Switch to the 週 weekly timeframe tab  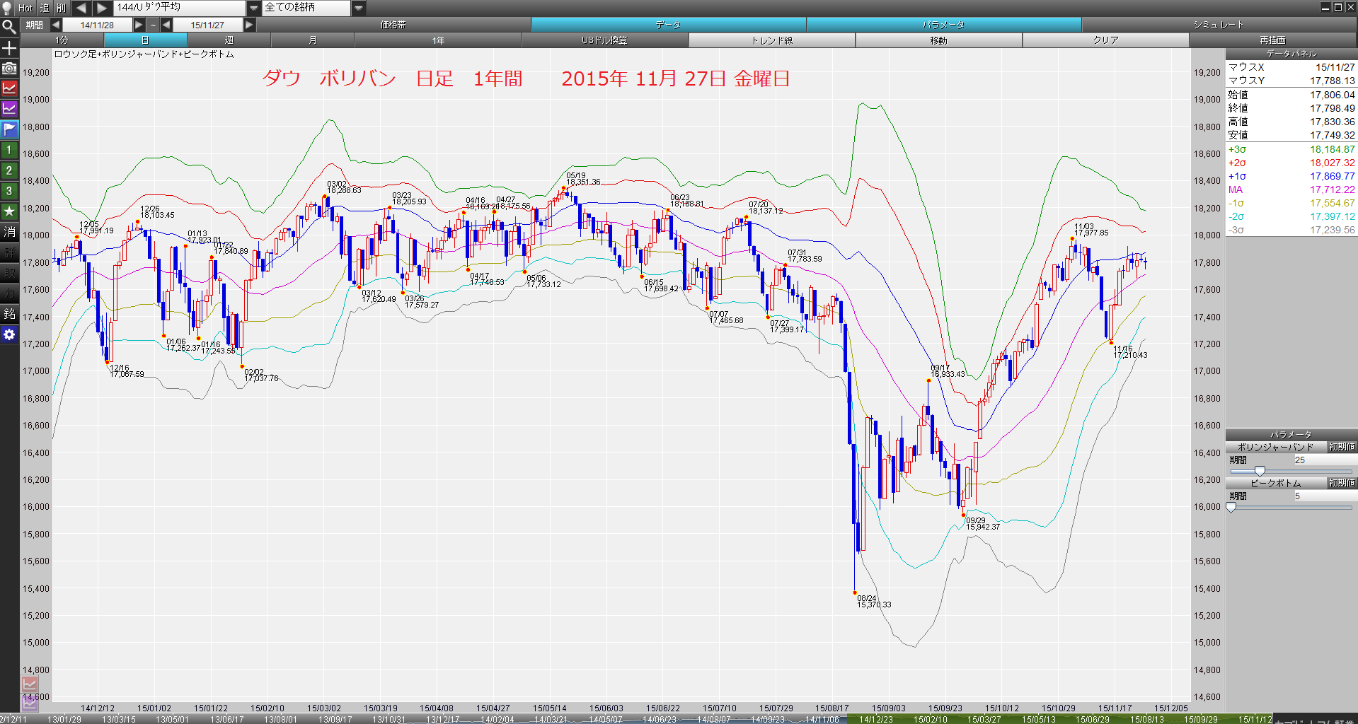point(229,40)
